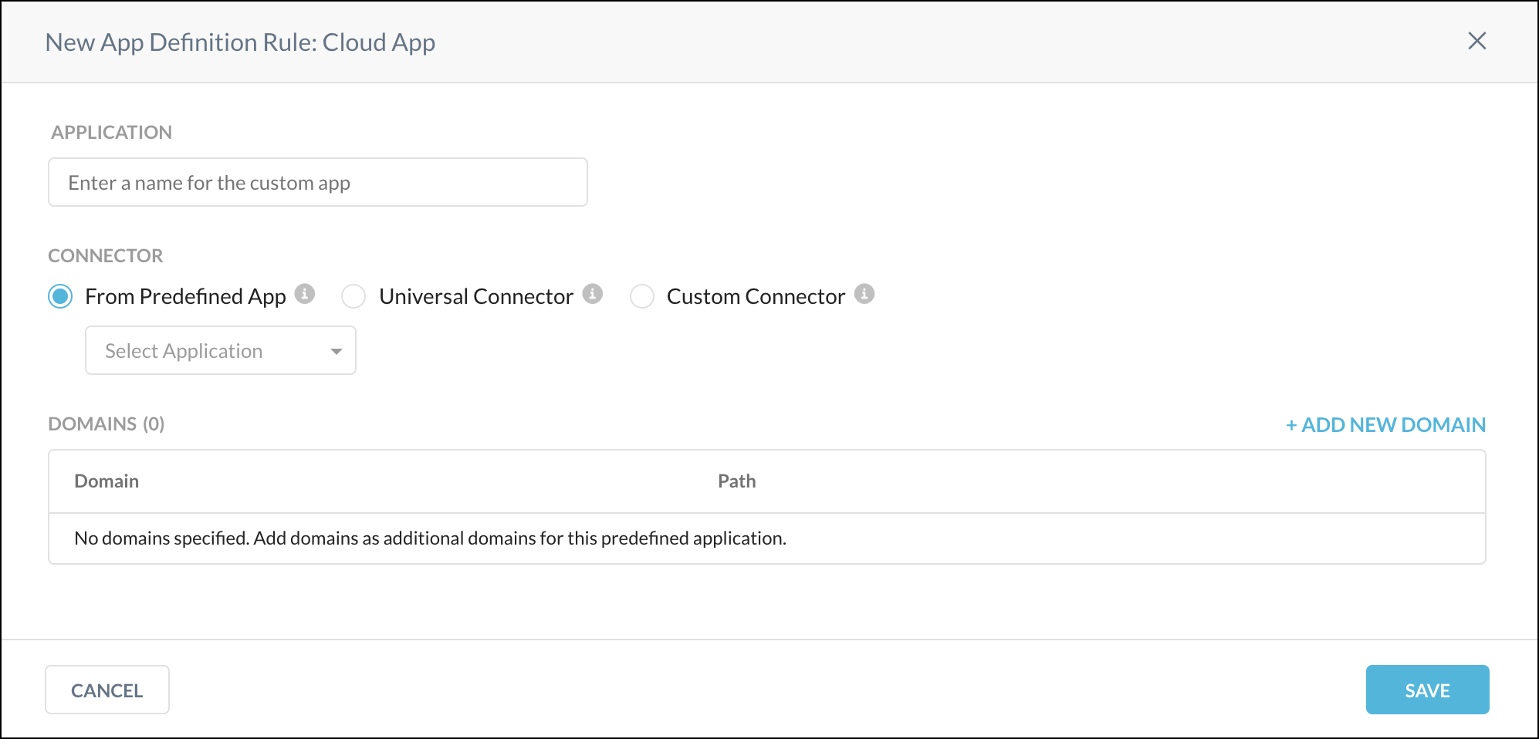Choose the Custom Connector radio option
The image size is (1539, 739).
point(642,296)
